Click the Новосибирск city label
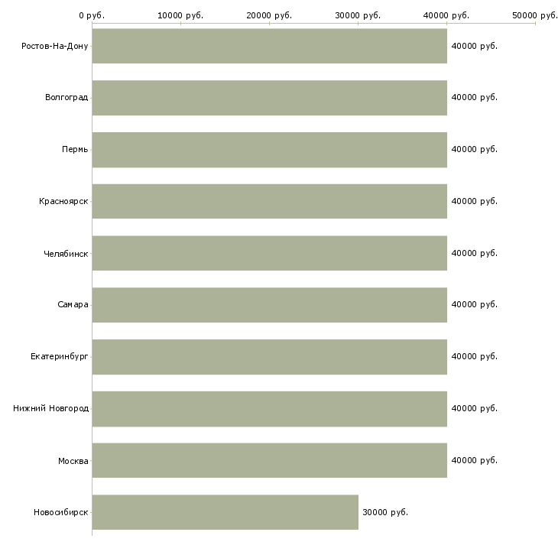 (61, 512)
